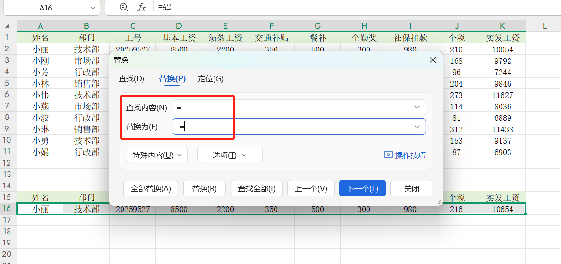The image size is (561, 264).
Task: Click the select-all corner triangle of sheet
Action: (x=8, y=26)
